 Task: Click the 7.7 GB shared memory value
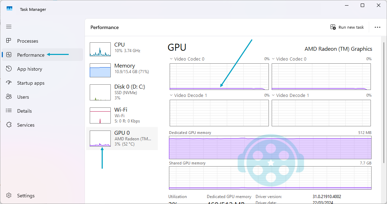point(366,163)
